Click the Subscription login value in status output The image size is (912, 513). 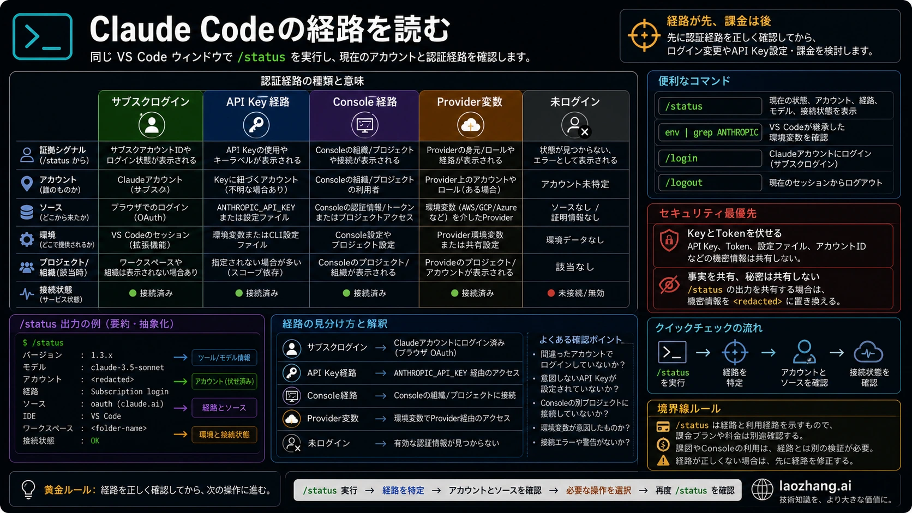tap(130, 391)
